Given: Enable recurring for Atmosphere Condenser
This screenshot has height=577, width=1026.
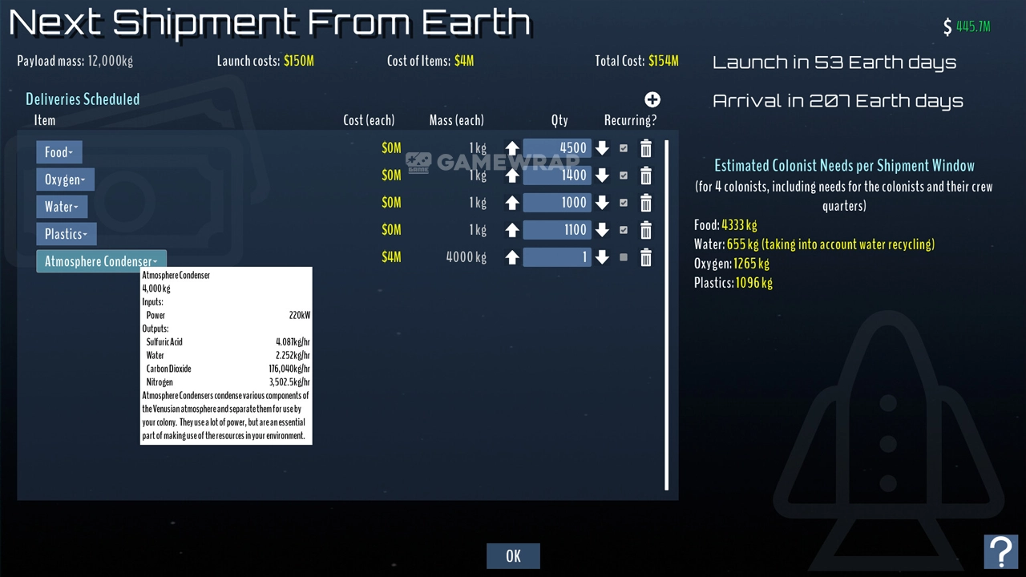Looking at the screenshot, I should [x=624, y=257].
